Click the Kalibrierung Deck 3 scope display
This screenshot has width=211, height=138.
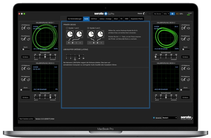[45, 78]
